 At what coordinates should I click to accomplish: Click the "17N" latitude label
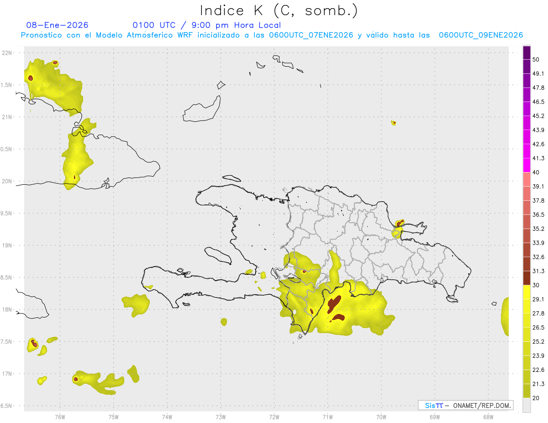pos(7,374)
